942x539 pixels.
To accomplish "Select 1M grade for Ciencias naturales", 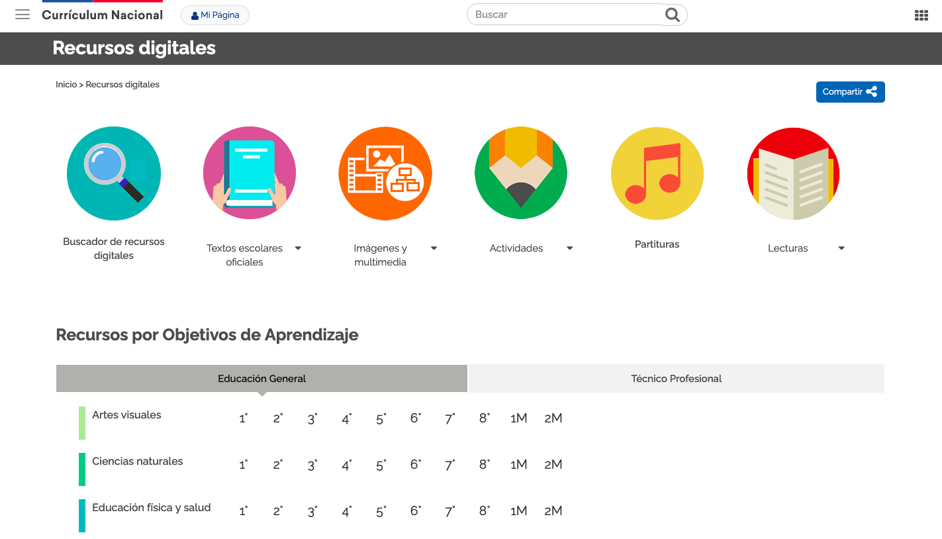I will click(x=518, y=465).
